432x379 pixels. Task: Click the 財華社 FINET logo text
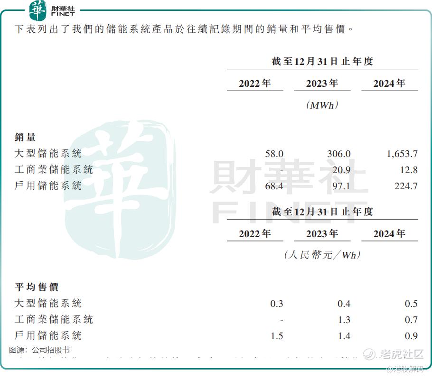click(x=63, y=11)
